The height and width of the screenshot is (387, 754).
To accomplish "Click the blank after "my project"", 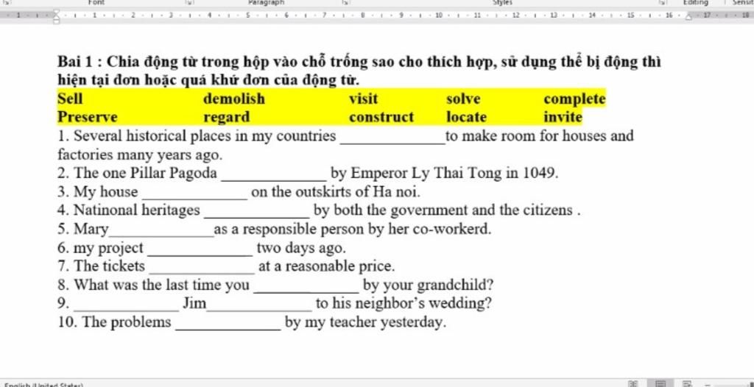I will [200, 250].
